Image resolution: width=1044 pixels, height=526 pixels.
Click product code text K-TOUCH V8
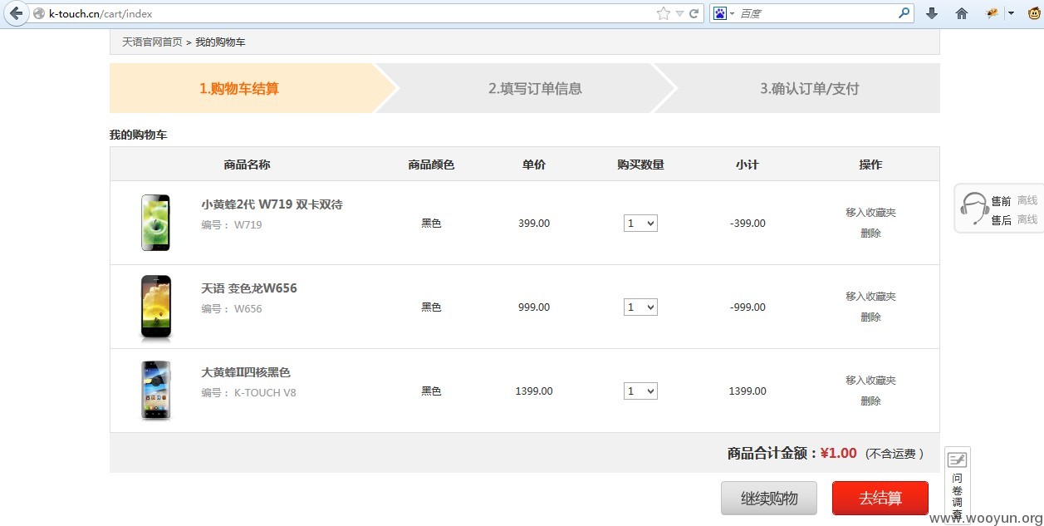[265, 392]
